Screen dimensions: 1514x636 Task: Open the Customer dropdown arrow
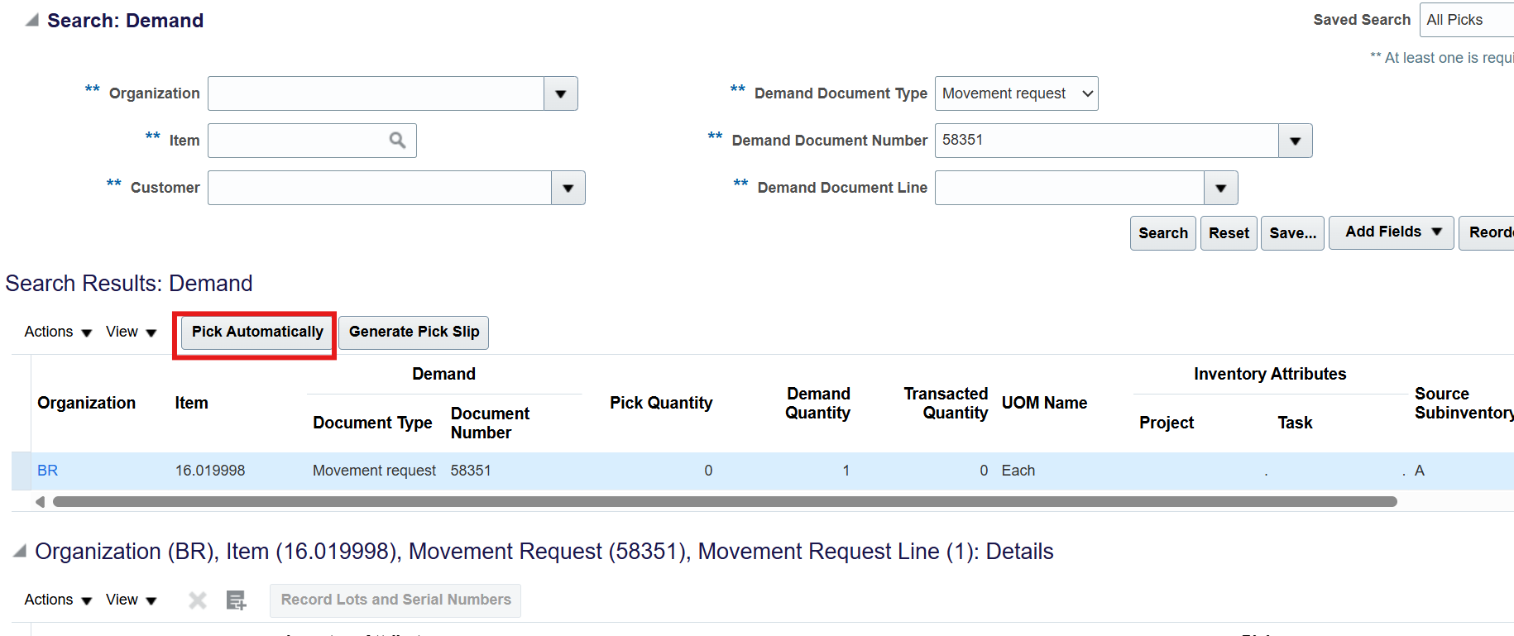pos(568,189)
